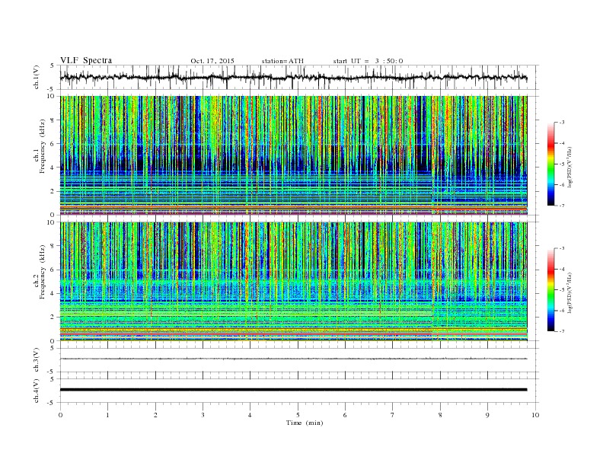This screenshot has height=466, width=603.
Task: Click ch.1 colorbar 'log(PSD)(V²/Hz)' label
Action: pyautogui.click(x=570, y=167)
